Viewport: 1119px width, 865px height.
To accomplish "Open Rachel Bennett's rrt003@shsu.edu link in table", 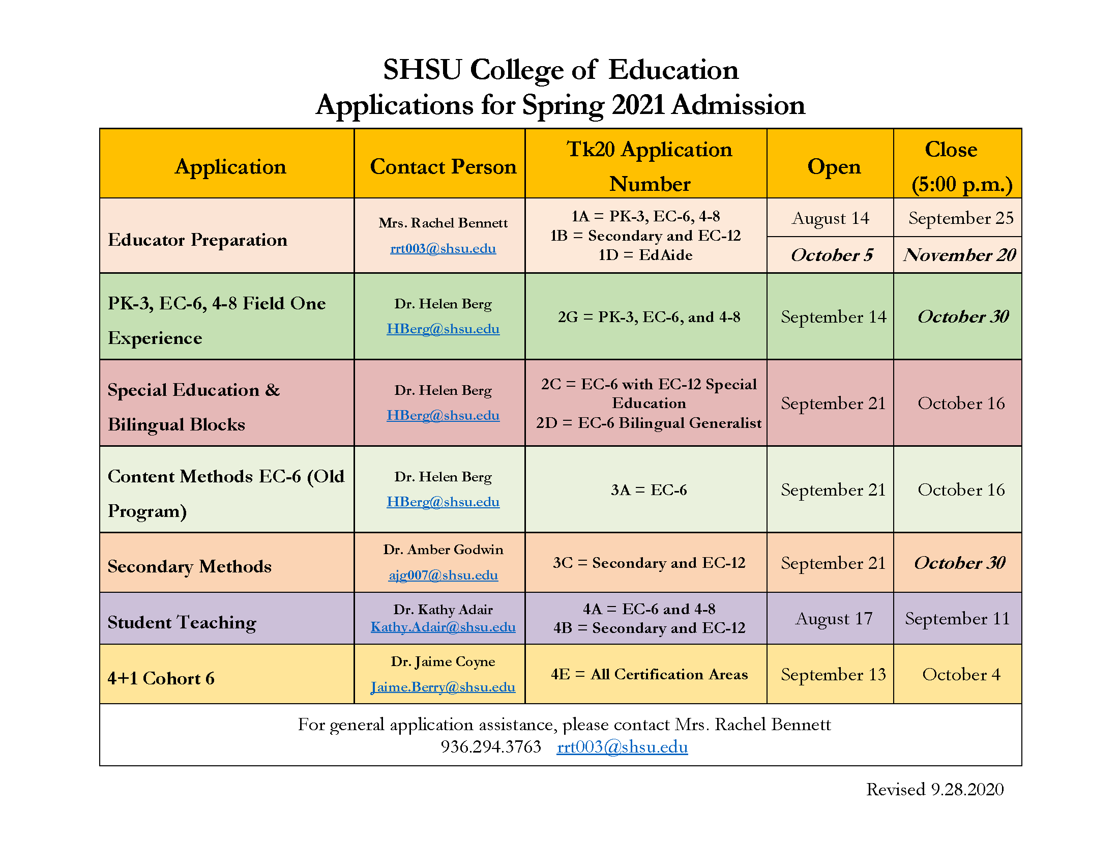I will [x=443, y=248].
